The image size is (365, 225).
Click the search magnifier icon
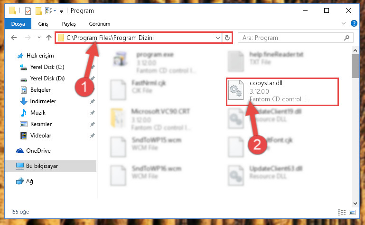tap(346, 38)
